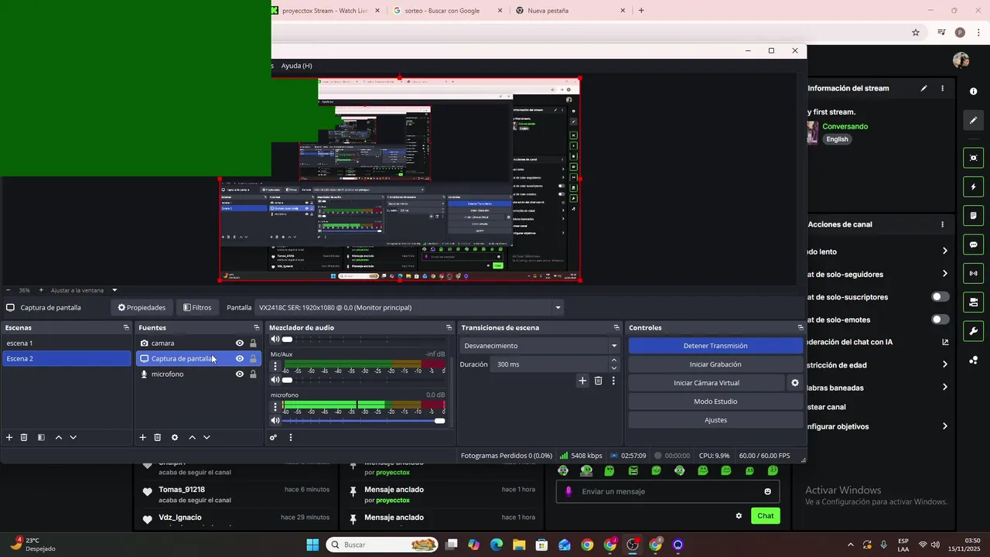Screen dimensions: 990x557
Task: Toggle emotes-only chat switch
Action: coord(940,320)
